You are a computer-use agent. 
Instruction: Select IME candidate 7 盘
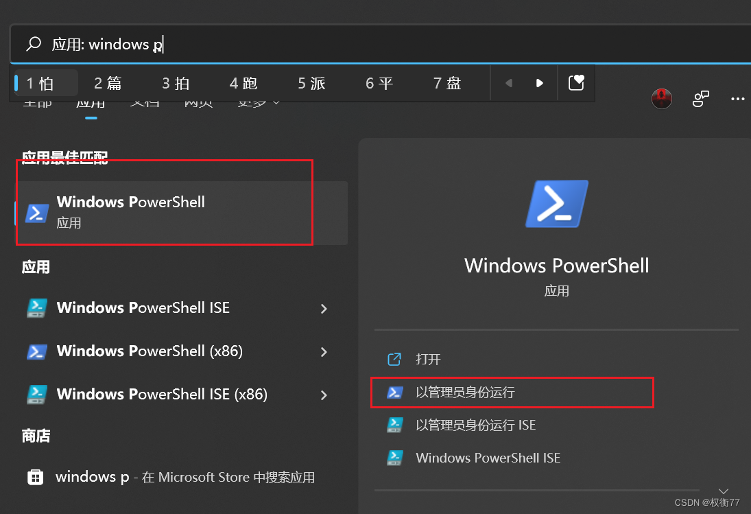click(447, 83)
